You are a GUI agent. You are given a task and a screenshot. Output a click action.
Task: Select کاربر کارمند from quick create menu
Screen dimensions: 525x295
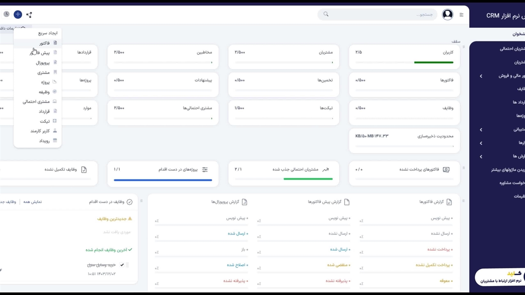coord(40,131)
